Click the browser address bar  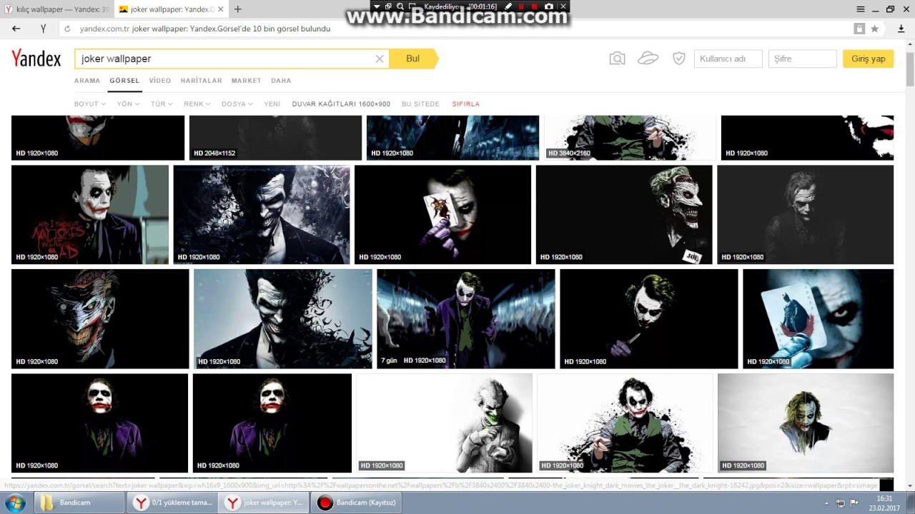tap(457, 29)
